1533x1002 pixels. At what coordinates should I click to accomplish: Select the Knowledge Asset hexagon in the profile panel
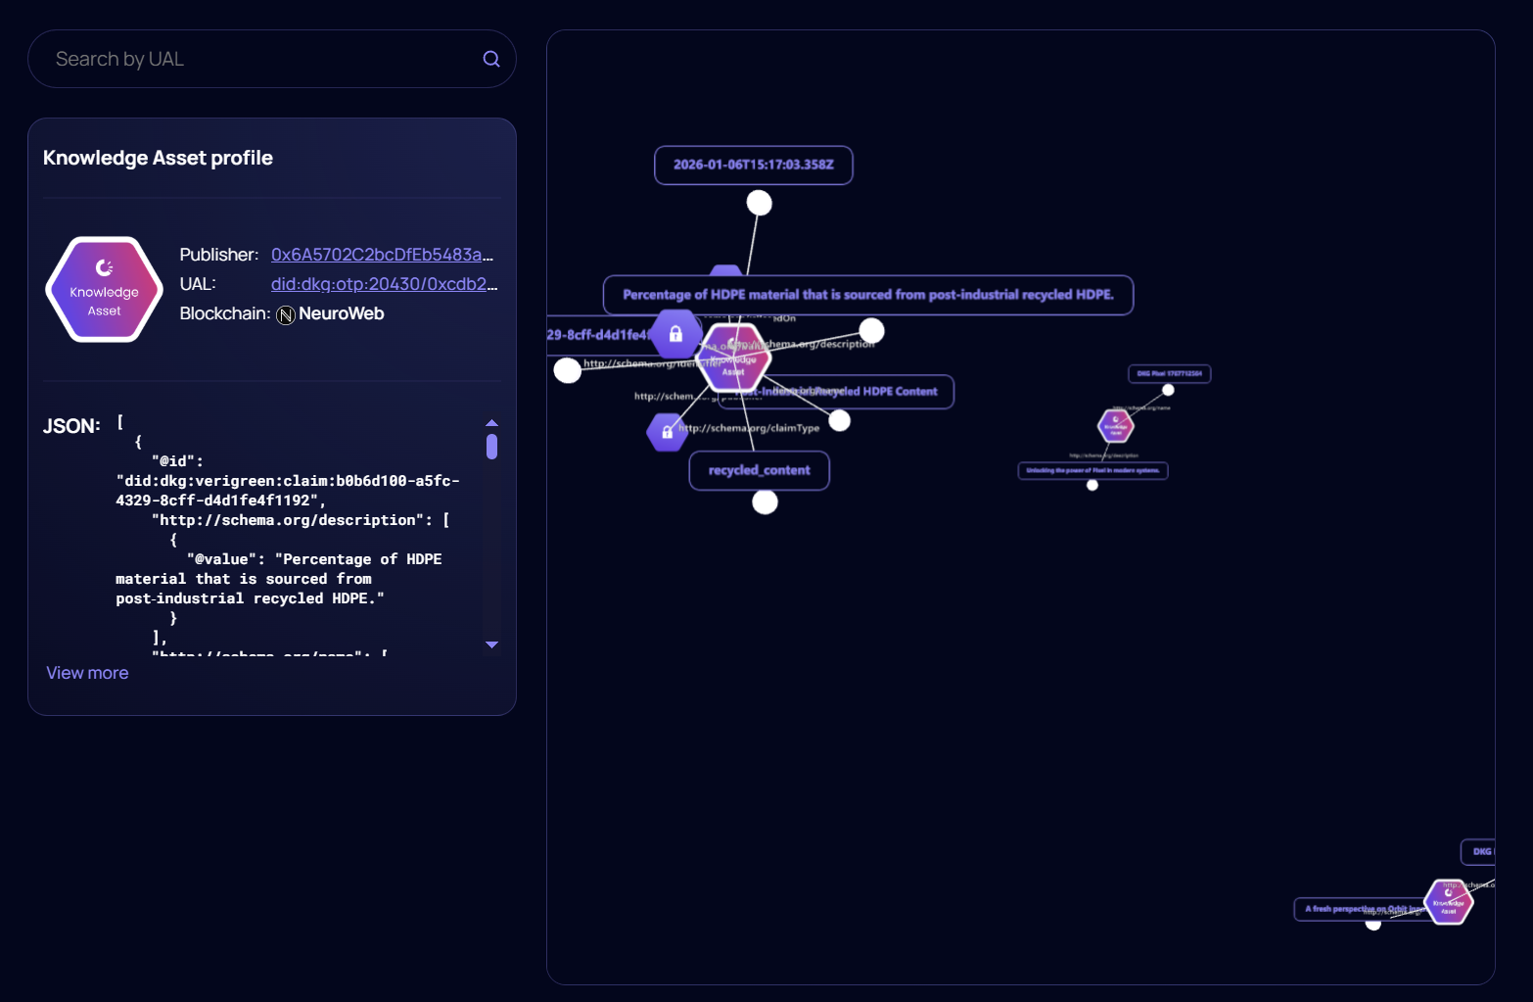[103, 288]
